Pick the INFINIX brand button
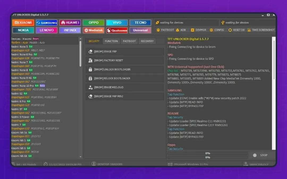Screen dimensions: 287x179 70,30
